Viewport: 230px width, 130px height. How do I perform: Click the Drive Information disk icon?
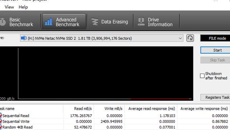point(141,21)
